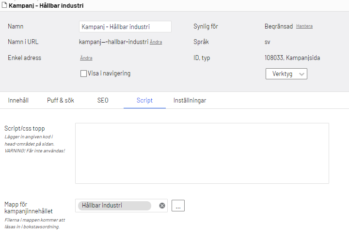The image size is (349, 238).
Task: Click Ändra link beside Namn i URL
Action: pos(156,42)
